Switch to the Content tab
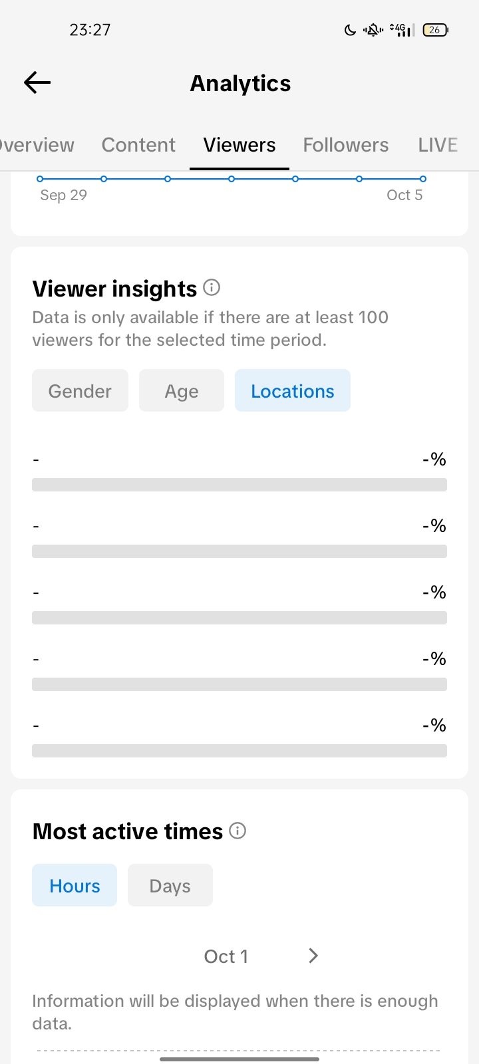The image size is (479, 1064). click(138, 145)
